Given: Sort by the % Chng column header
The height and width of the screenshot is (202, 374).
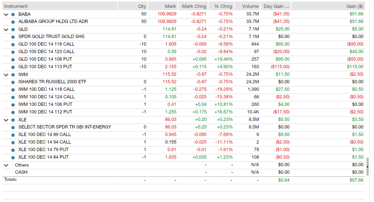Looking at the screenshot, I should coord(223,6).
